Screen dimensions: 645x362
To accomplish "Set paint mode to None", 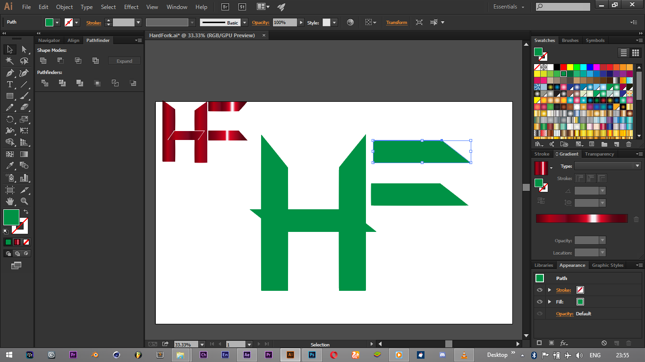I will [x=26, y=242].
